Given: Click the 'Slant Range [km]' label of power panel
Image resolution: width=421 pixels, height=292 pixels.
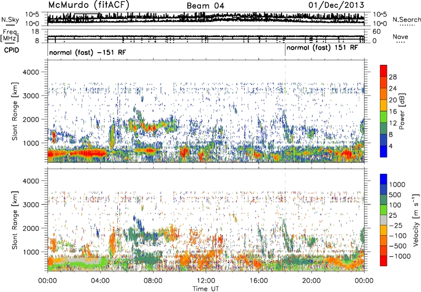Looking at the screenshot, I should [x=15, y=111].
